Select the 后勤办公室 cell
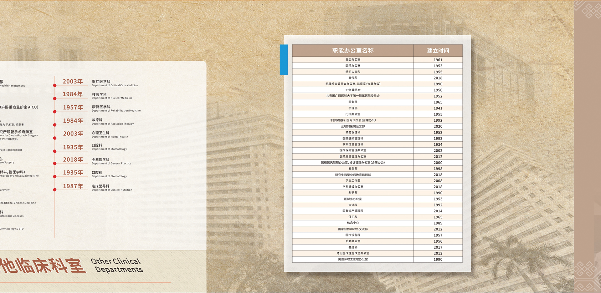Viewport: 601px width, 293px height. coord(353,241)
